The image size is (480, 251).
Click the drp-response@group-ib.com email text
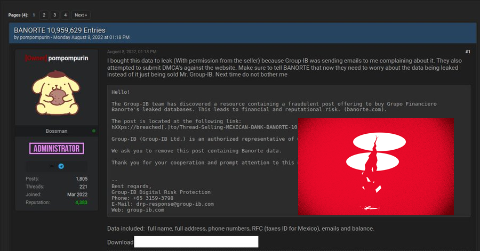(x=175, y=204)
